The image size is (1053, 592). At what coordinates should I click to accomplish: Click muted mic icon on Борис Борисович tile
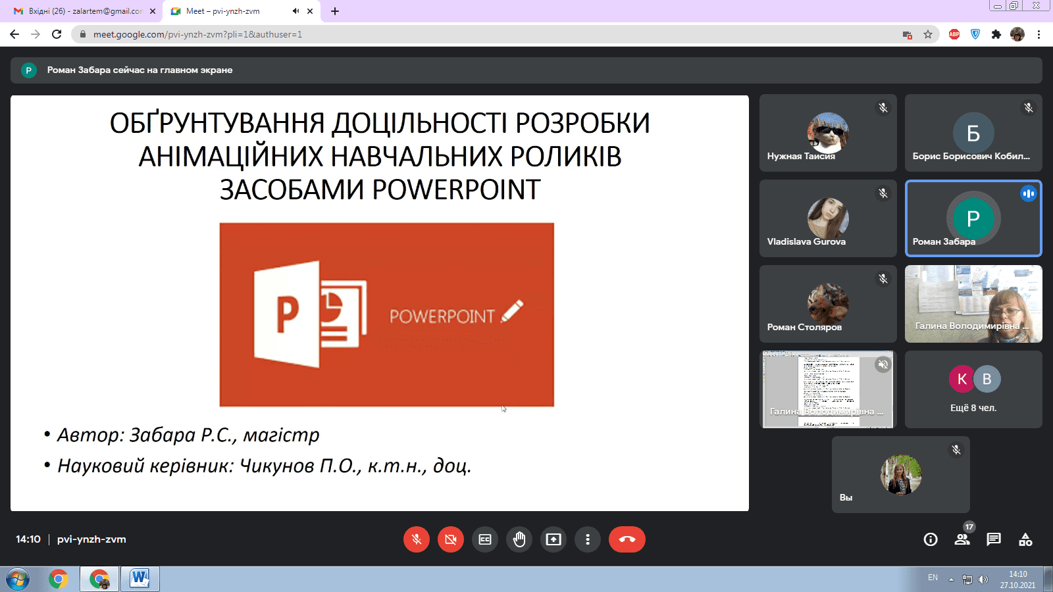pyautogui.click(x=1029, y=108)
